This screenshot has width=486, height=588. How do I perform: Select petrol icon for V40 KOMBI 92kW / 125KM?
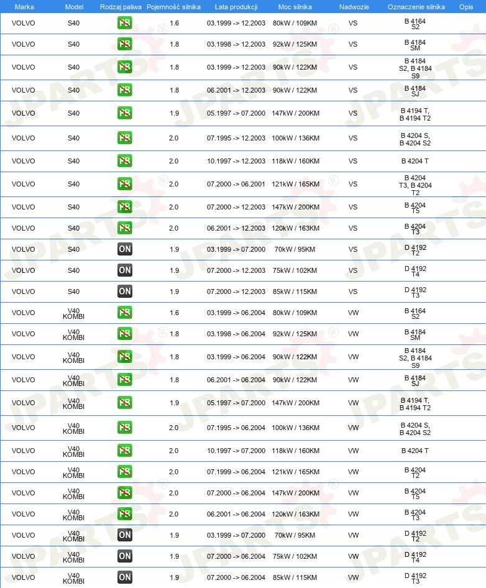pyautogui.click(x=124, y=334)
